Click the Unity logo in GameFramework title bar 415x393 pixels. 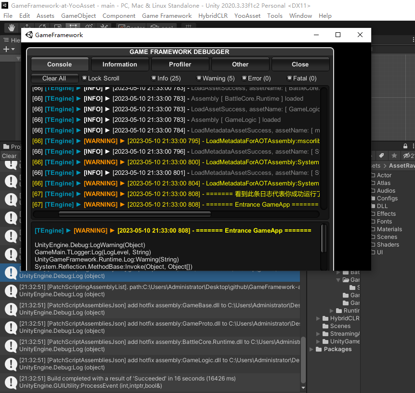pyautogui.click(x=29, y=35)
